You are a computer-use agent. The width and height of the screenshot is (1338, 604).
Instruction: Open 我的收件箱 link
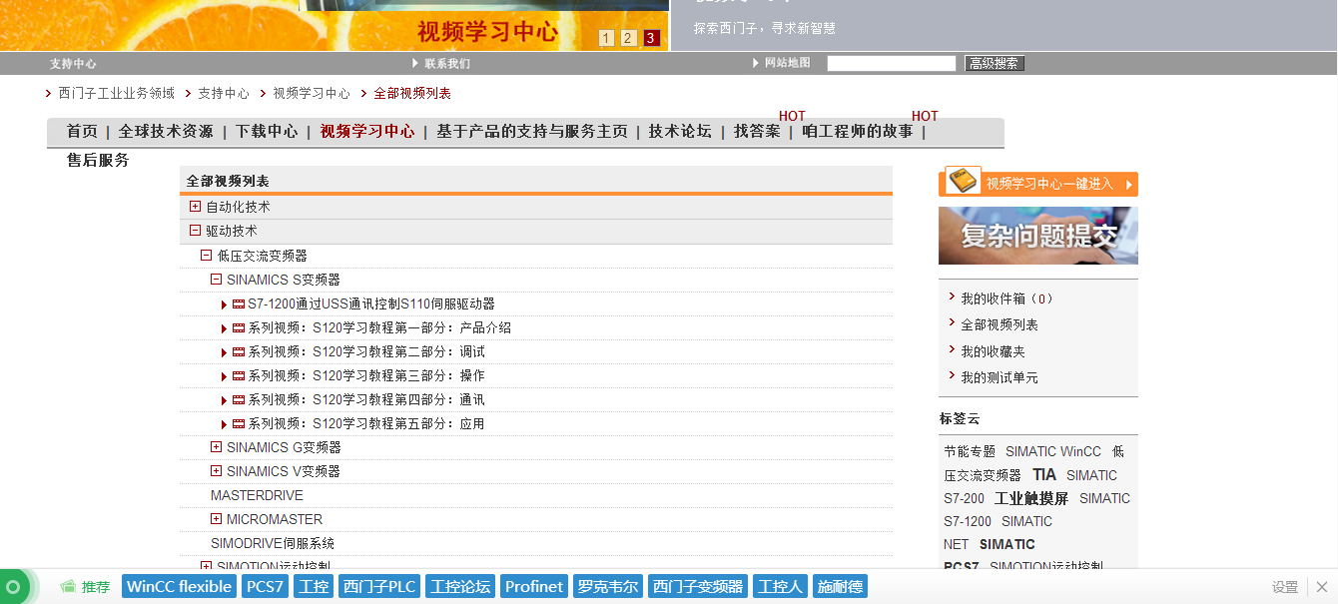point(1006,299)
